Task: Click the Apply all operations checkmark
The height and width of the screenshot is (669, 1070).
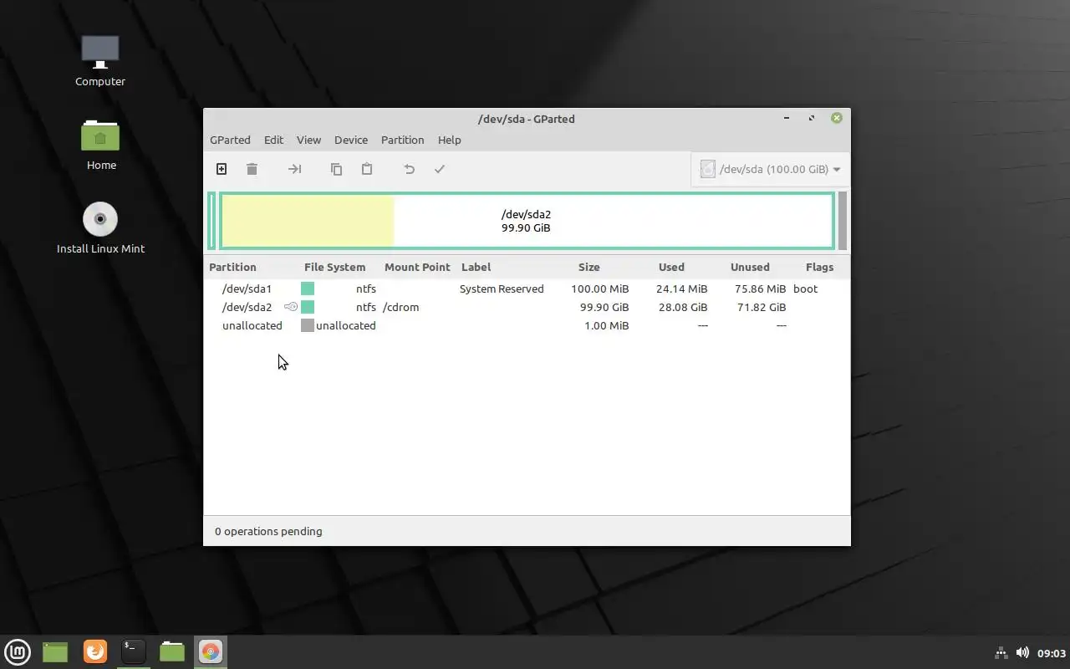Action: (x=440, y=169)
